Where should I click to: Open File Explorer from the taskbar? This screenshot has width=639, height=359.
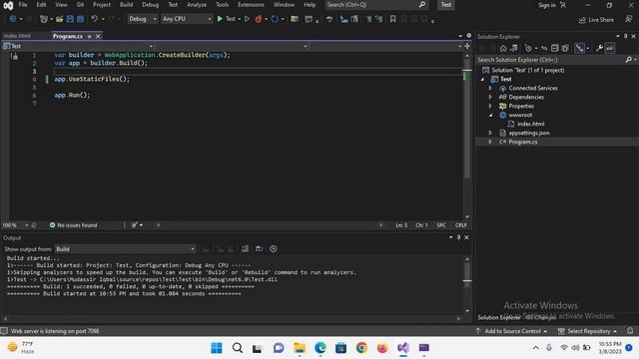(x=300, y=348)
